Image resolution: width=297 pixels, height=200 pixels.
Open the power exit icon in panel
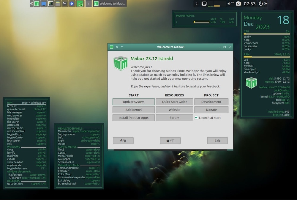[x=261, y=3]
